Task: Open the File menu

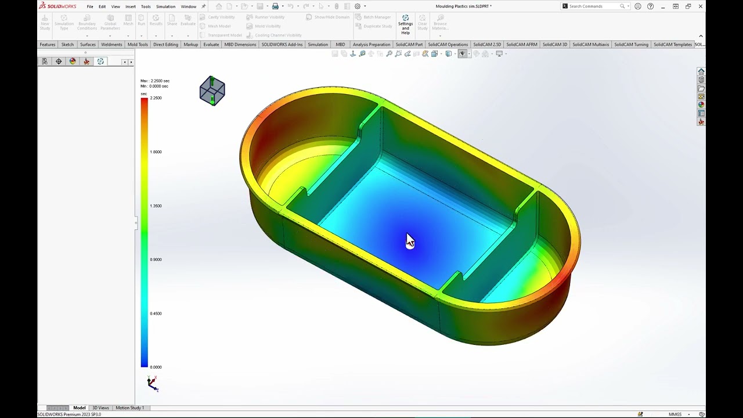Action: coord(90,6)
